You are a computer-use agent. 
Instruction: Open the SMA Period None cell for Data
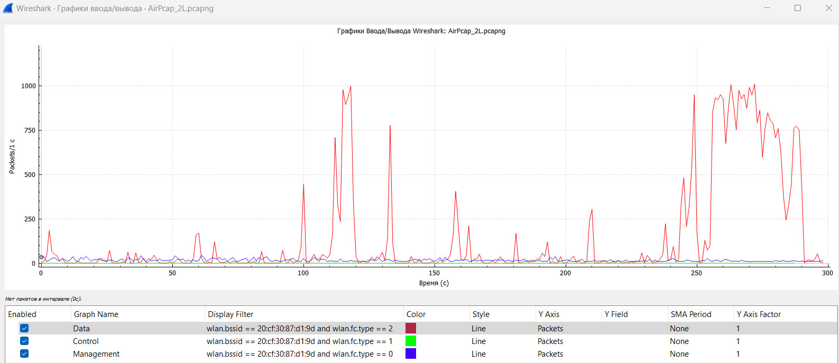point(679,329)
